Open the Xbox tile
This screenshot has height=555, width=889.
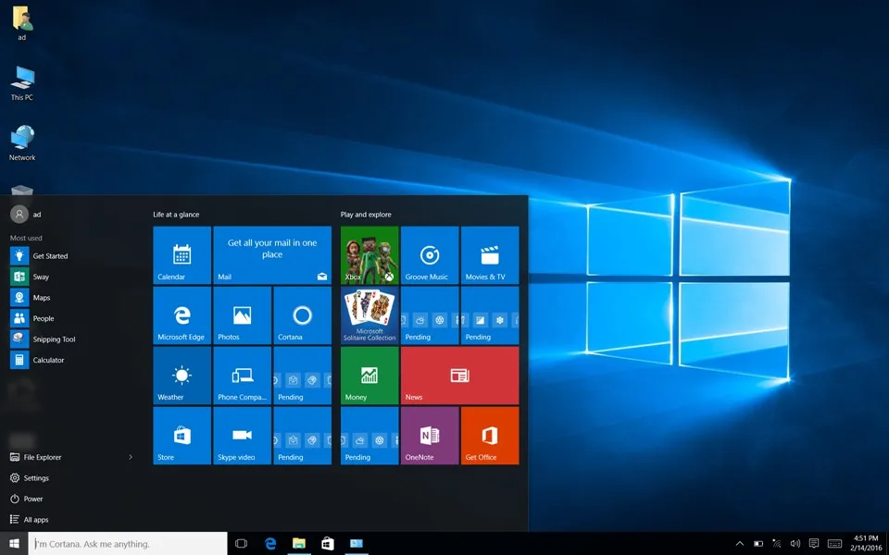[x=369, y=255]
